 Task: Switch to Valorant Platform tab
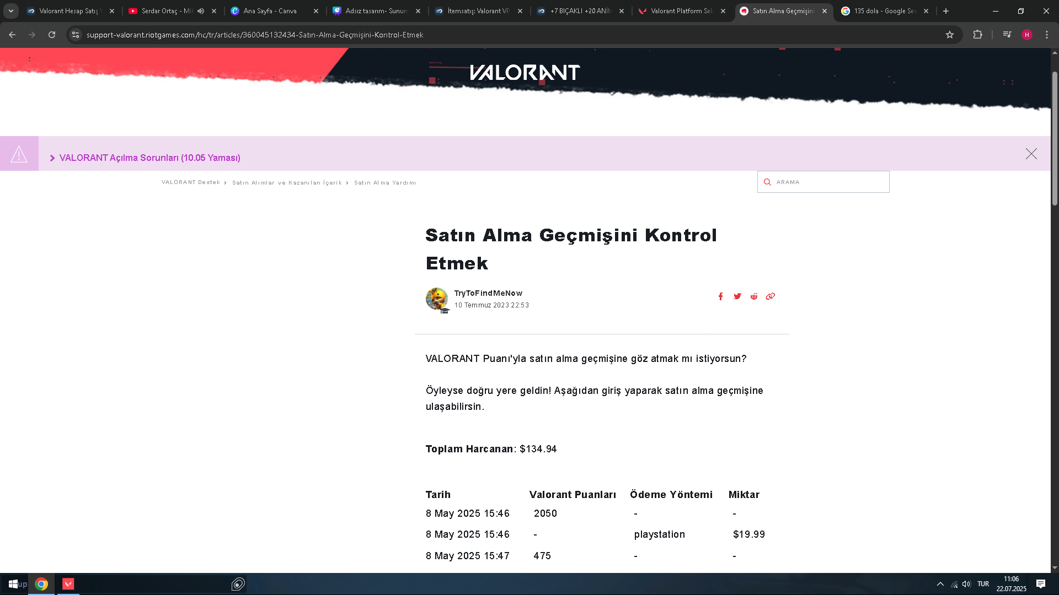pos(681,11)
